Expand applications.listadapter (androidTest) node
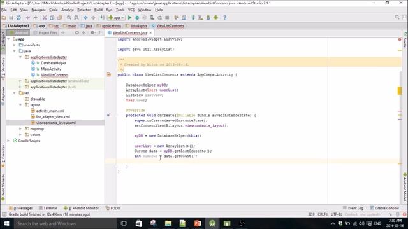The width and height of the screenshot is (408, 229). point(20,81)
